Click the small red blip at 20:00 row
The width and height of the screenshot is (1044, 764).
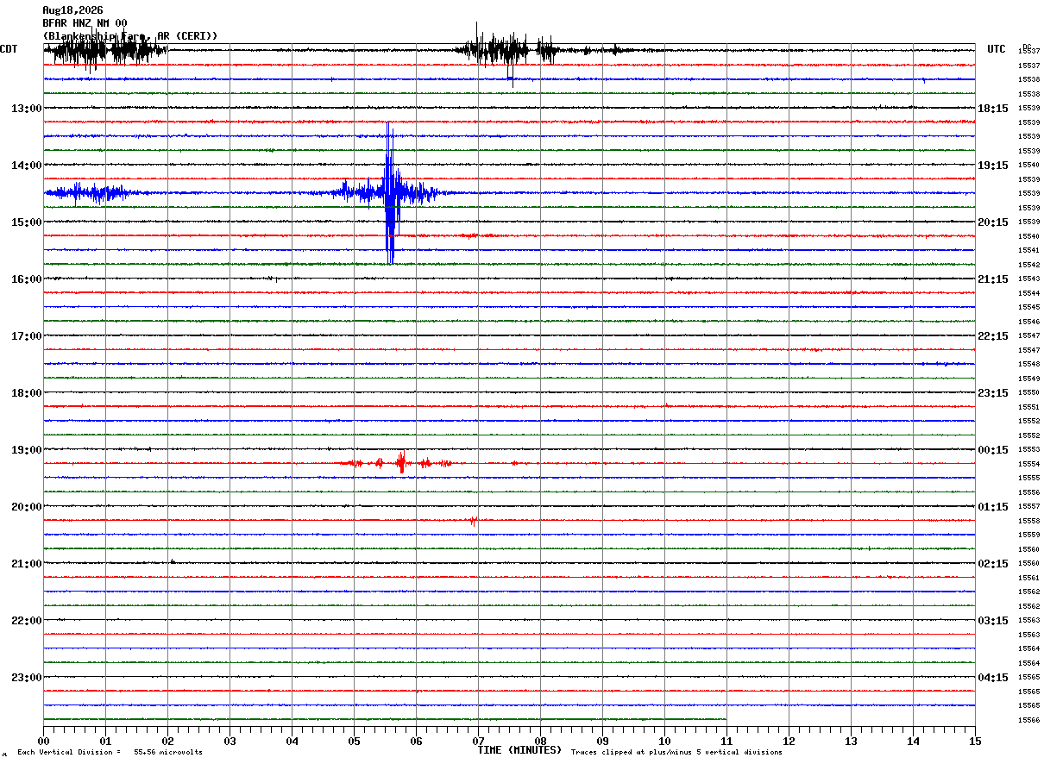[x=473, y=521]
